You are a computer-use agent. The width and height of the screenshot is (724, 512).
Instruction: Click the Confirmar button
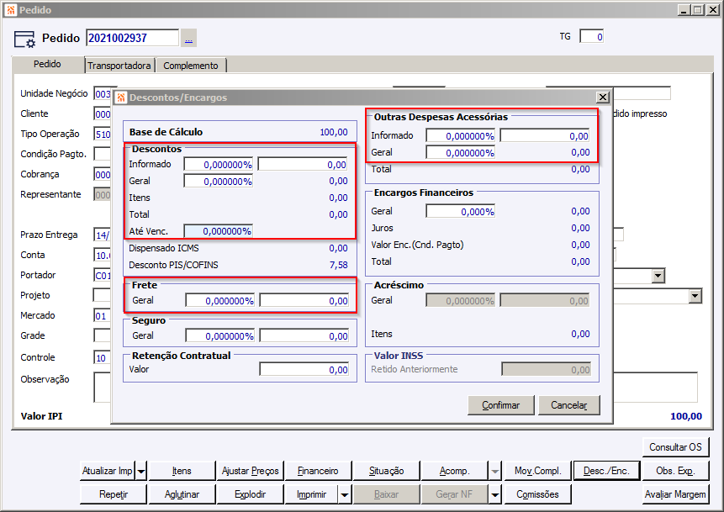coord(501,405)
